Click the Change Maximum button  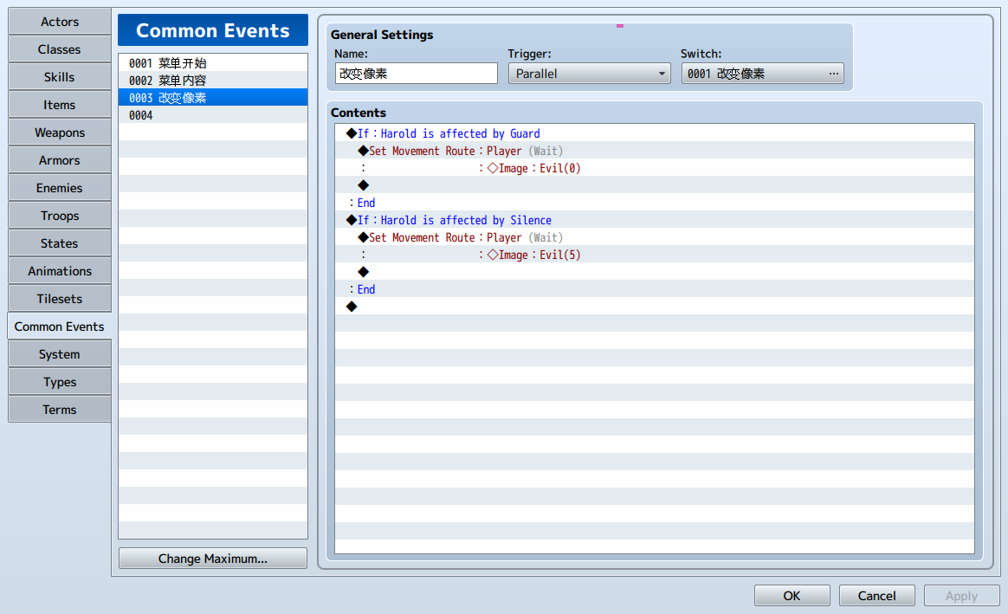pos(213,558)
